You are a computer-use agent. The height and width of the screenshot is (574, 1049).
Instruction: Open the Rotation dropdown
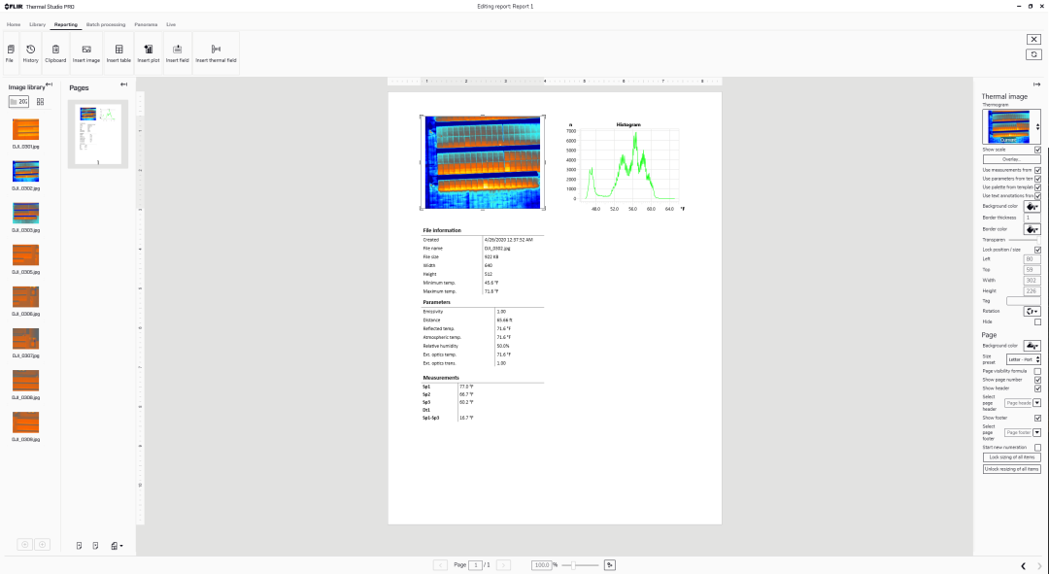tap(1032, 311)
